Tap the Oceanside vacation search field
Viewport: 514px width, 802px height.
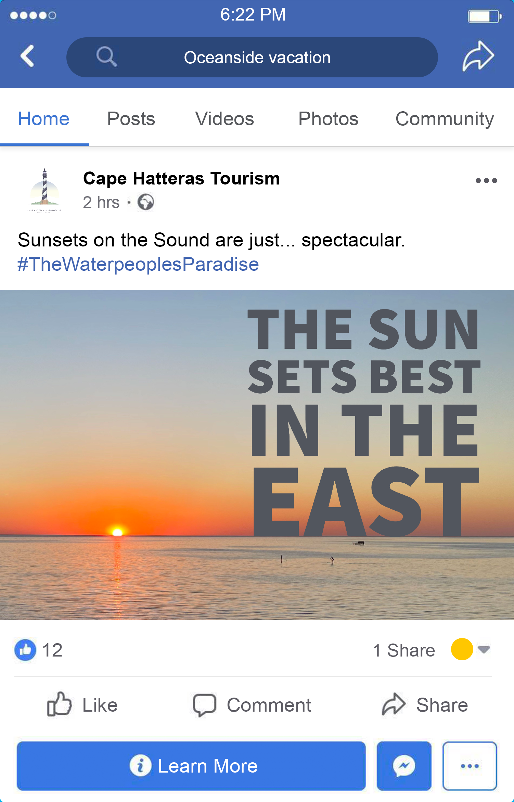[x=252, y=57]
